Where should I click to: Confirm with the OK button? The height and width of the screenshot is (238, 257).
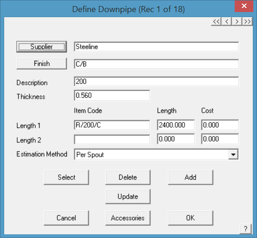[x=191, y=218]
